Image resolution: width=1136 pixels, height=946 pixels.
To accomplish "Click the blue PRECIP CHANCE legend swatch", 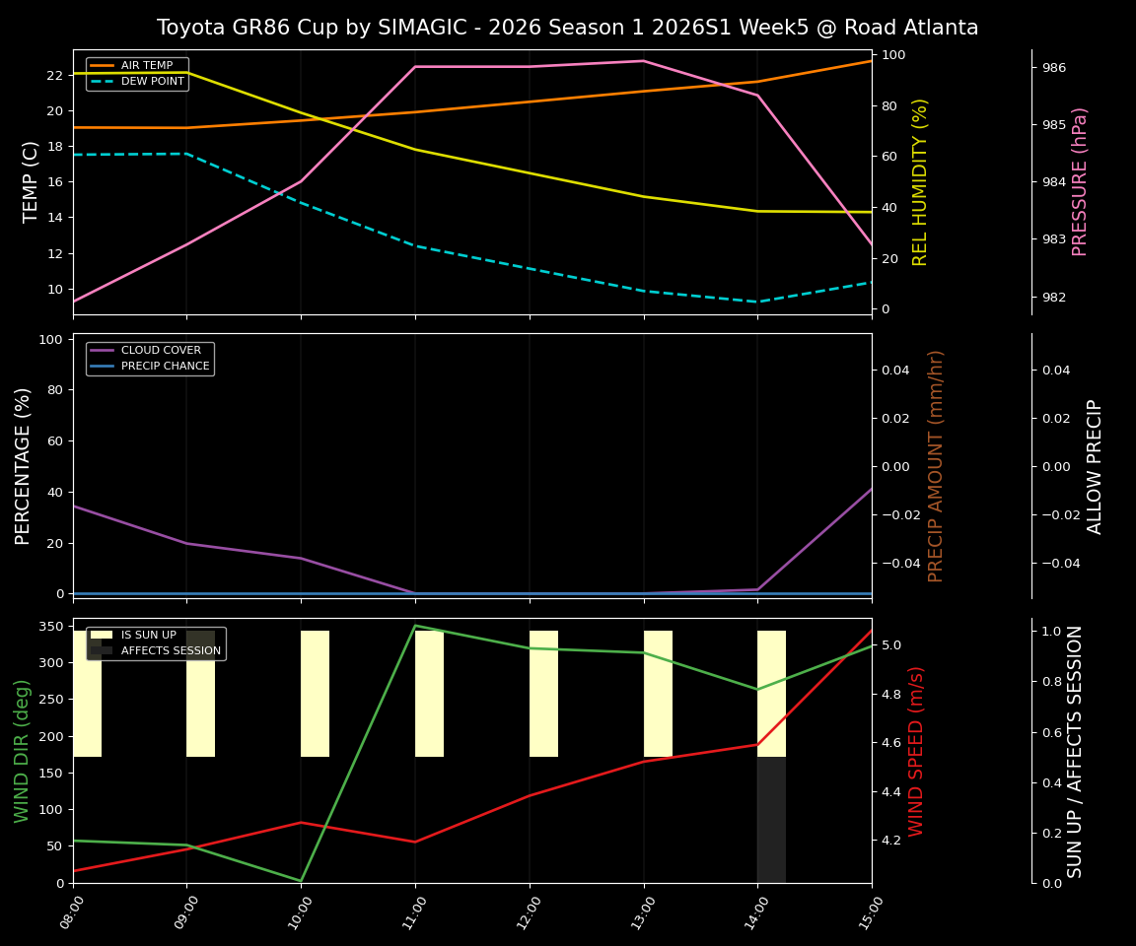I will tap(101, 365).
